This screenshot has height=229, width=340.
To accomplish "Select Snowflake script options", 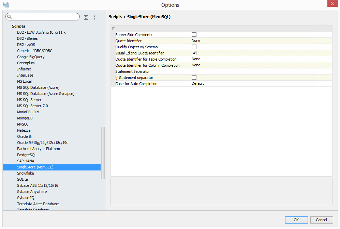I will click(26, 173).
